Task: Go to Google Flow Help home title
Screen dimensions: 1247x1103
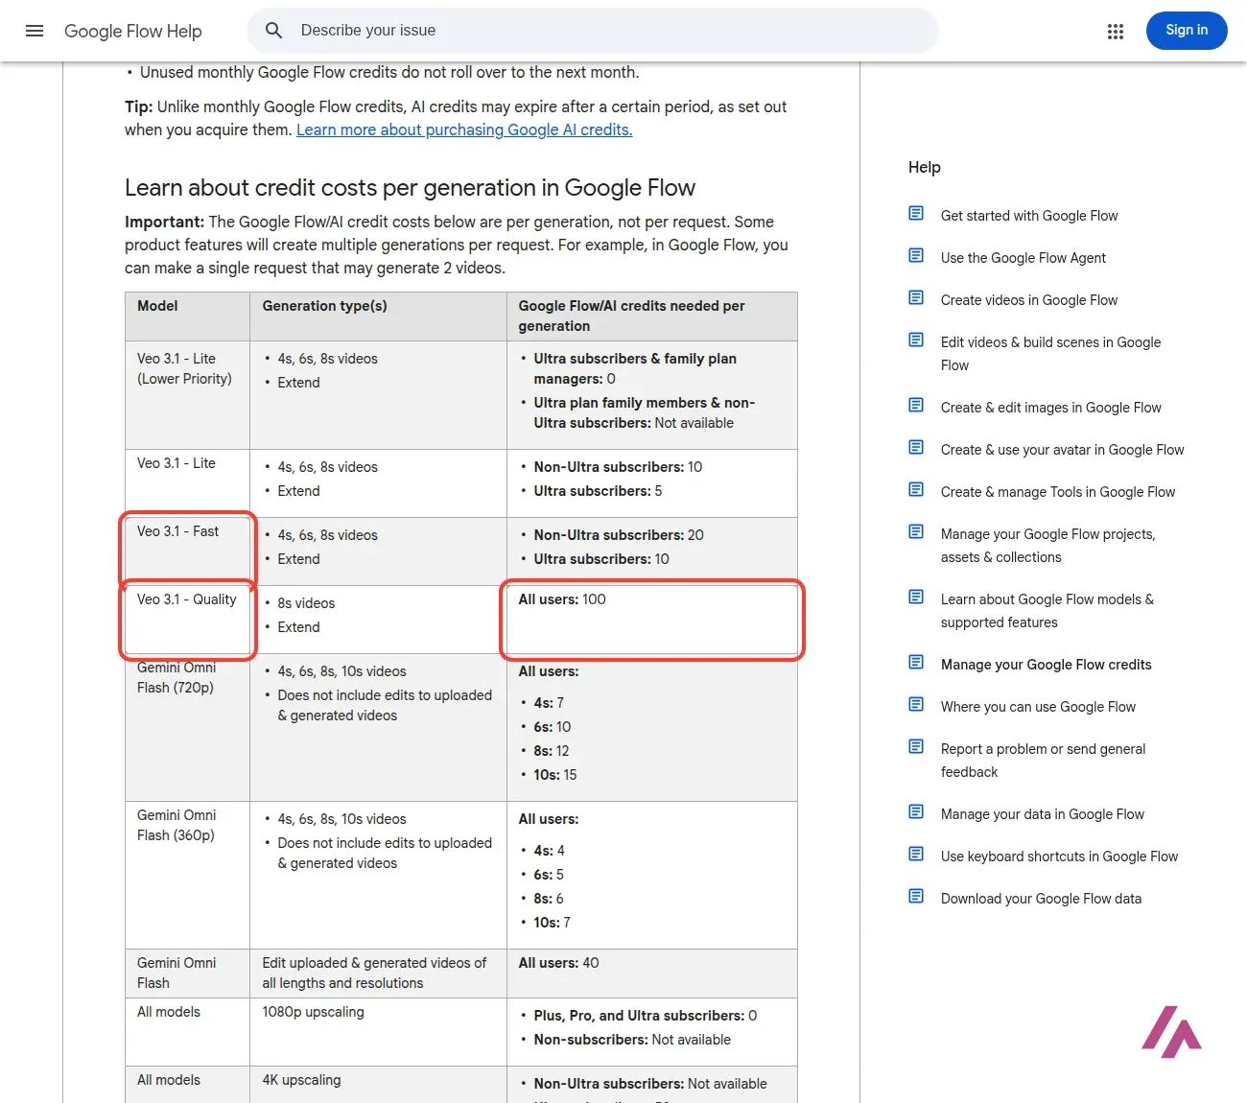Action: point(133,31)
